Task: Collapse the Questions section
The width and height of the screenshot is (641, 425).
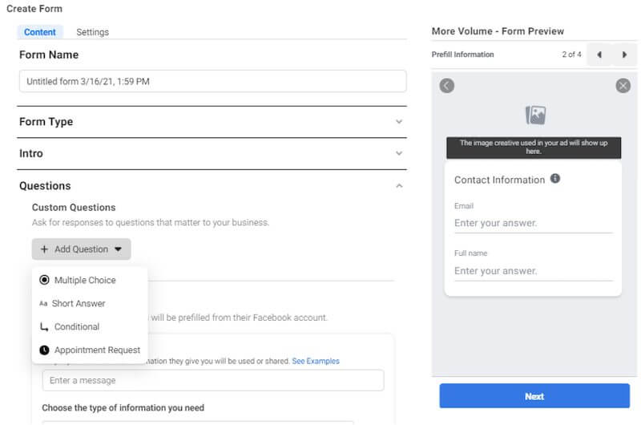Action: pos(399,186)
